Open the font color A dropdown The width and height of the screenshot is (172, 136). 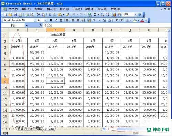[146, 20]
